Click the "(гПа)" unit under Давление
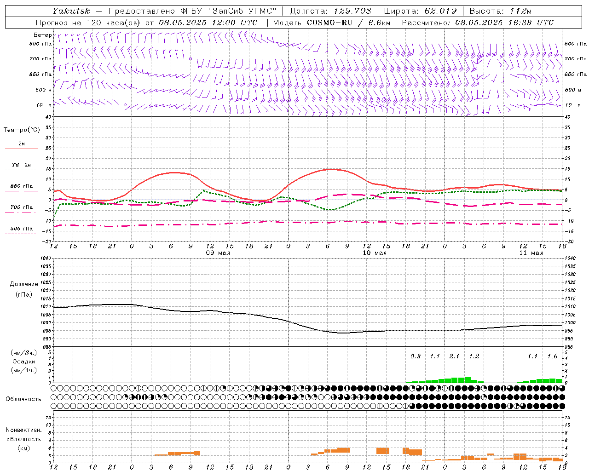The image size is (589, 471). (x=24, y=295)
